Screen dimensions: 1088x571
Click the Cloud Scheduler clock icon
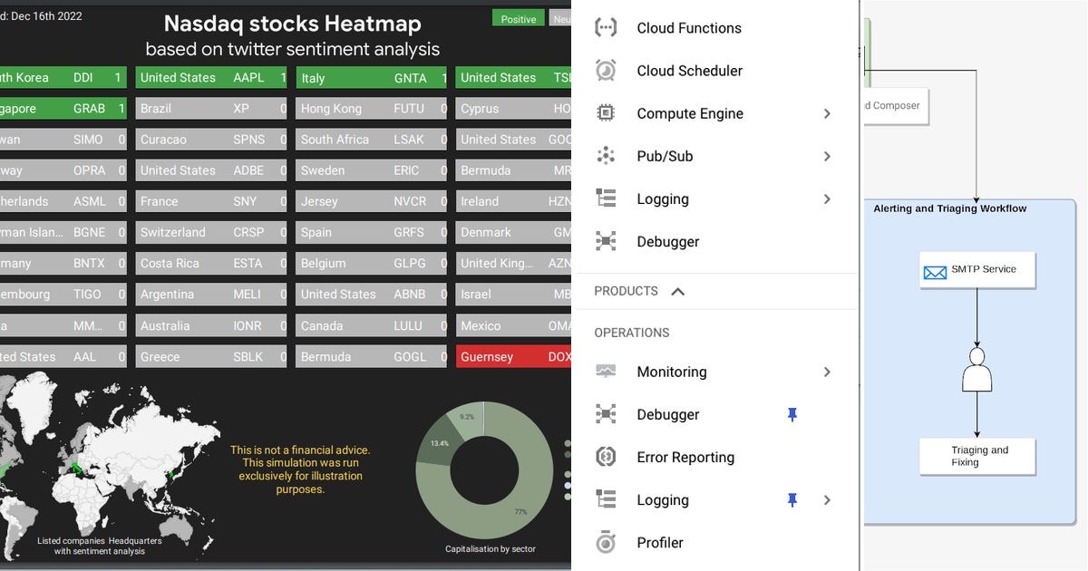pos(606,70)
